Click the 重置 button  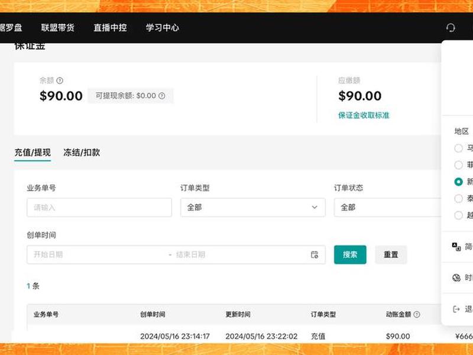391,254
